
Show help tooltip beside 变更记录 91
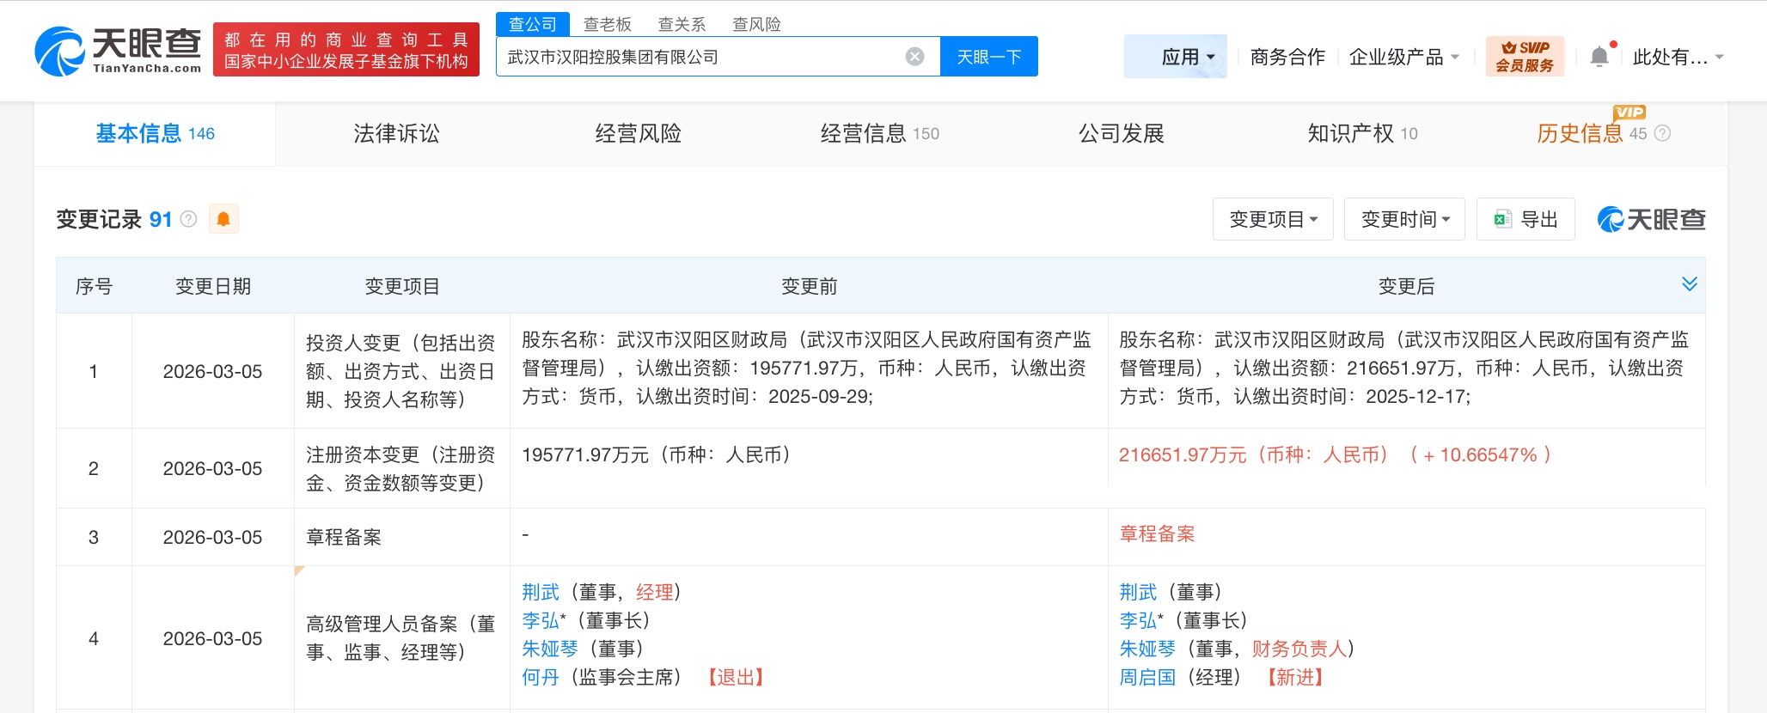[x=189, y=219]
